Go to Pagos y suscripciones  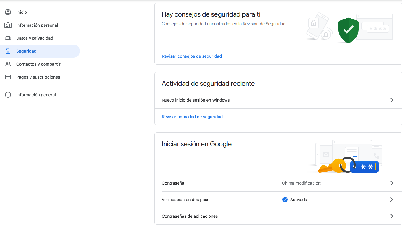(x=40, y=77)
